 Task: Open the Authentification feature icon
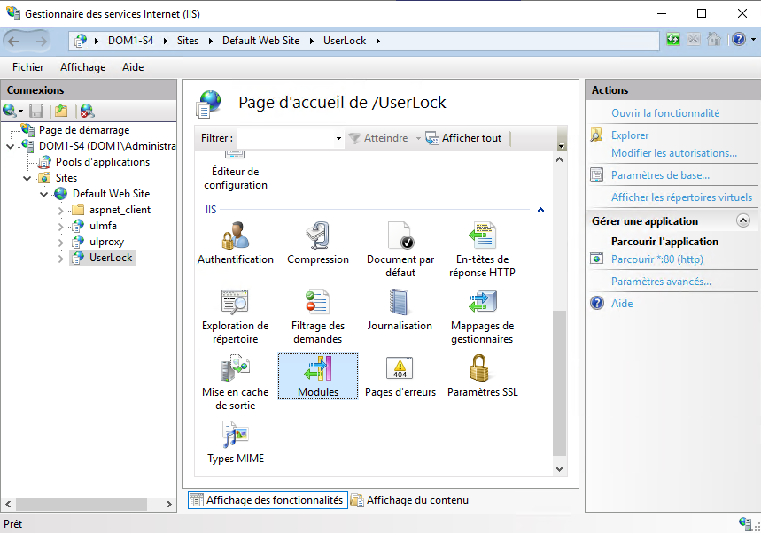pyautogui.click(x=235, y=237)
